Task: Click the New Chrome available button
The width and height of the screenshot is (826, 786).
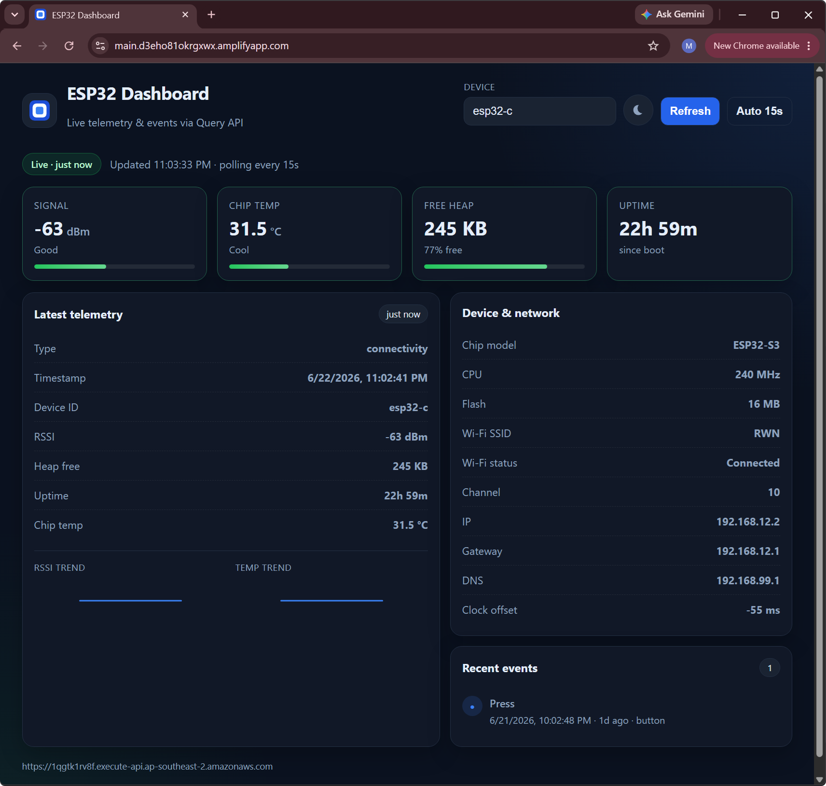Action: point(756,46)
